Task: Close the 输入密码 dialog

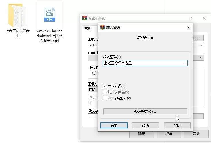Action: [189, 27]
